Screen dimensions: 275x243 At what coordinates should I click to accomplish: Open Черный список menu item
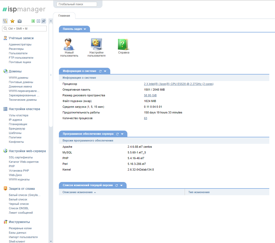[19, 204]
